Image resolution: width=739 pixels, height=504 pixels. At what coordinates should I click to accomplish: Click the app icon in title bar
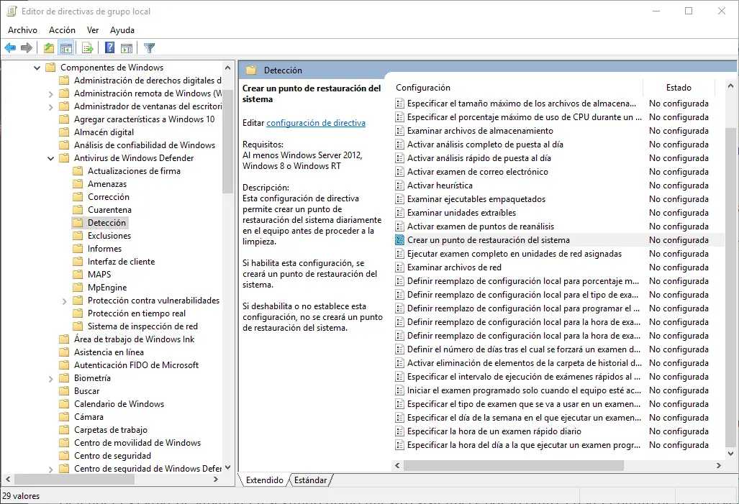12,11
